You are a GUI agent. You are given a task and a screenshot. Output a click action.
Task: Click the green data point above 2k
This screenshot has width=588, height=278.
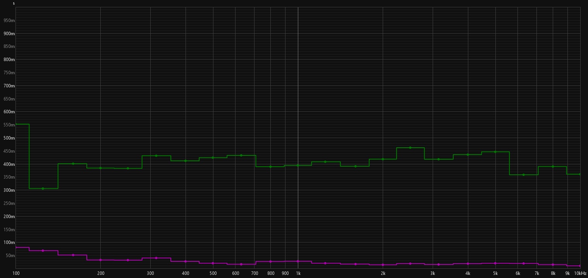(383, 159)
